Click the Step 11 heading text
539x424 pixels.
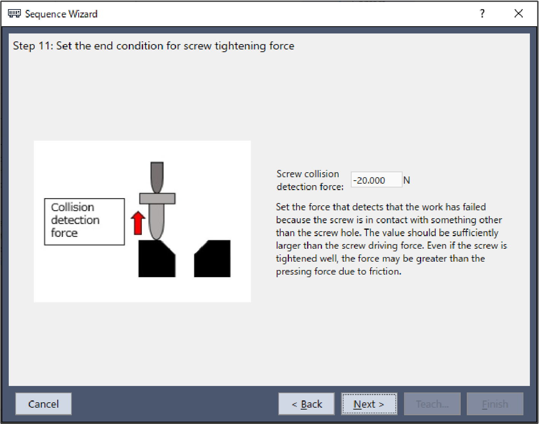[154, 46]
